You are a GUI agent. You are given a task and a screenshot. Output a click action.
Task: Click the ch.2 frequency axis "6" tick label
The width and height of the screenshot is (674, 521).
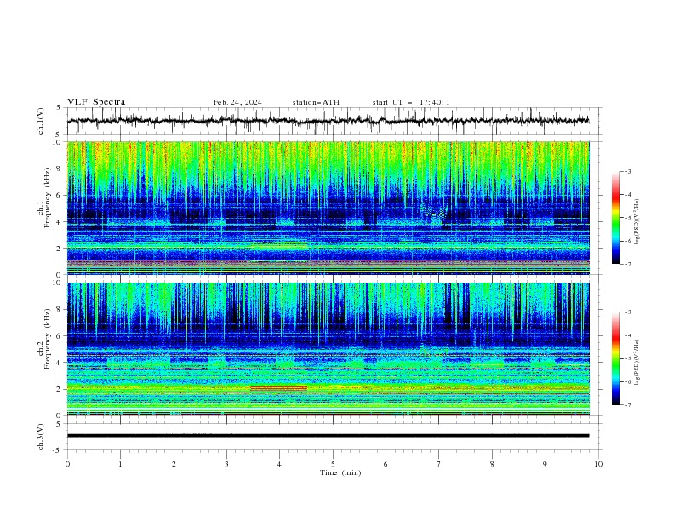(60, 336)
